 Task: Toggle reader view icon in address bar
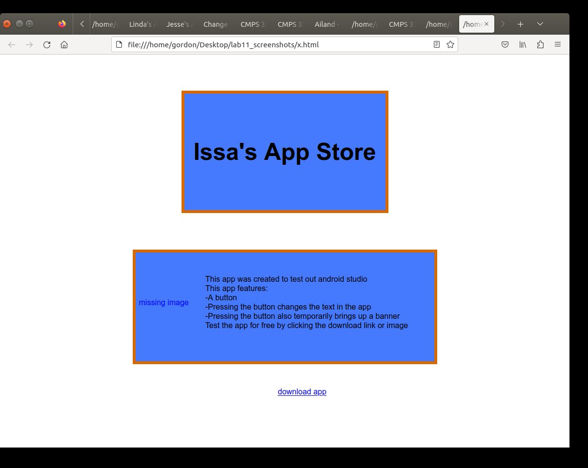click(x=436, y=45)
